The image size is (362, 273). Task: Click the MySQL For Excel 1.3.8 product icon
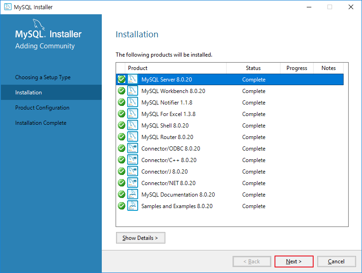[133, 114]
